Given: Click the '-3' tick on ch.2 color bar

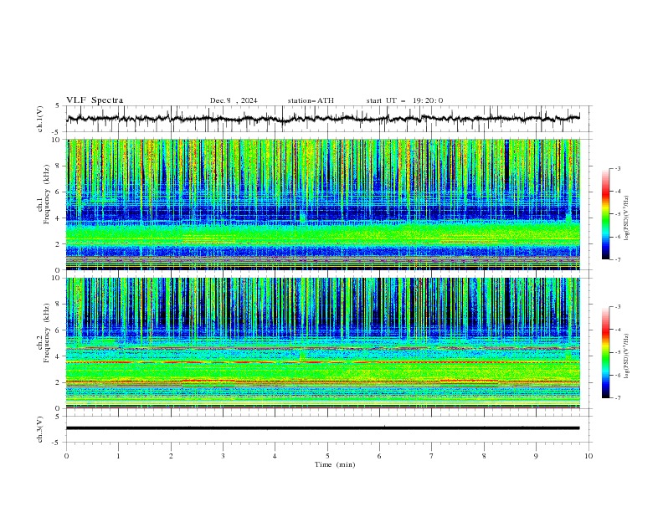Looking at the screenshot, I should click(617, 307).
